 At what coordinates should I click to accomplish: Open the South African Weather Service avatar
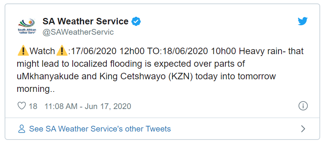[27, 27]
